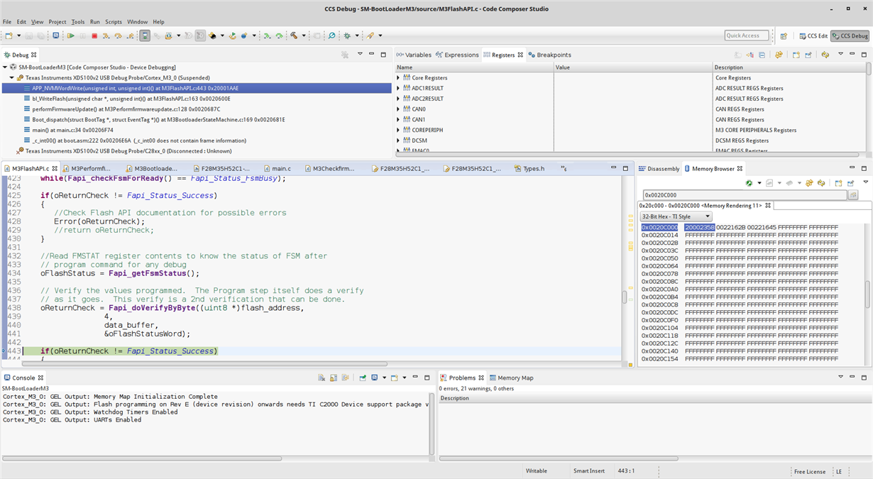Activate the CCS Debug perspective button
The height and width of the screenshot is (479, 873).
(x=850, y=35)
